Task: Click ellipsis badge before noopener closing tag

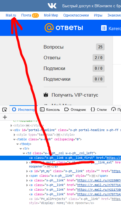Action: click(x=49, y=167)
